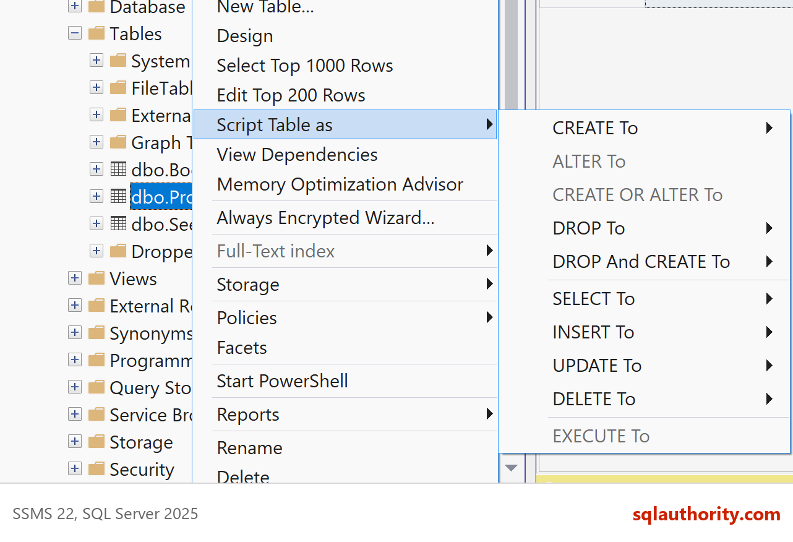
Task: Choose Select Top 1000 Rows
Action: point(345,66)
